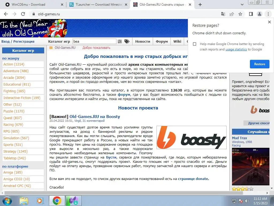Open the Mad Trax game link
The height and width of the screenshot is (206, 274).
[239, 138]
